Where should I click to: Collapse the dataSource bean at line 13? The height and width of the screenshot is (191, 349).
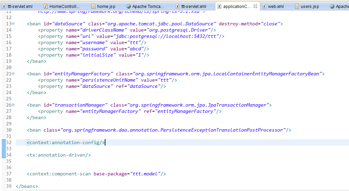click(13, 24)
